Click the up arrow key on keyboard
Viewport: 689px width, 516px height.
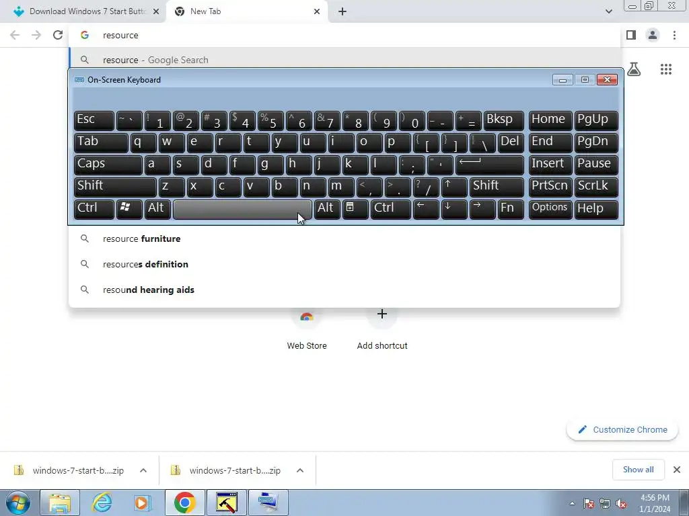pos(454,187)
